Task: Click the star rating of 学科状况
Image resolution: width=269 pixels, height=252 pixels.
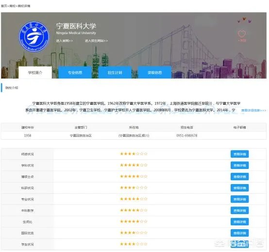Action: point(134,165)
